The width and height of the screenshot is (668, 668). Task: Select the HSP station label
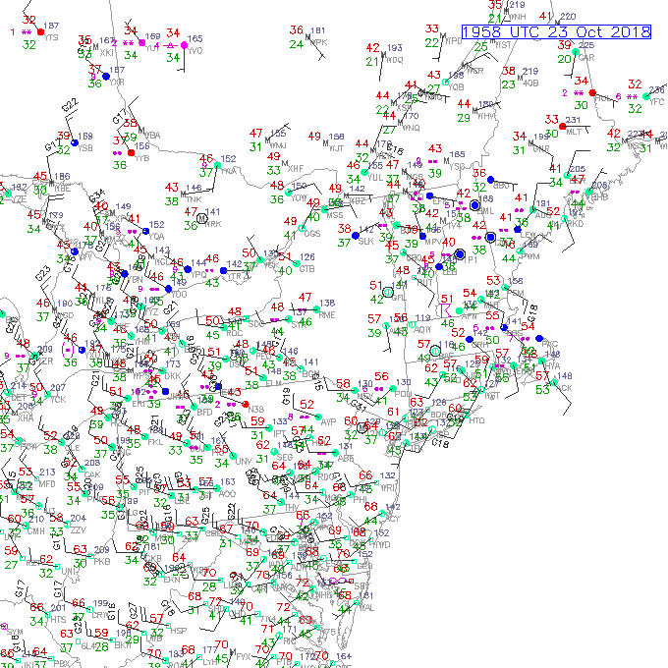click(179, 631)
